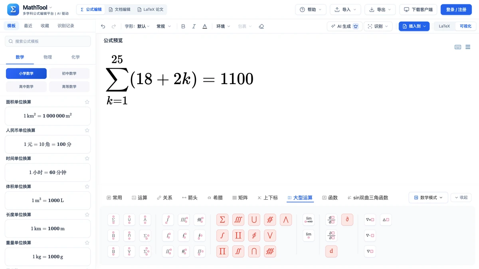This screenshot has height=269, width=479.
Task: Star the 面积单位换算 template
Action: click(87, 102)
